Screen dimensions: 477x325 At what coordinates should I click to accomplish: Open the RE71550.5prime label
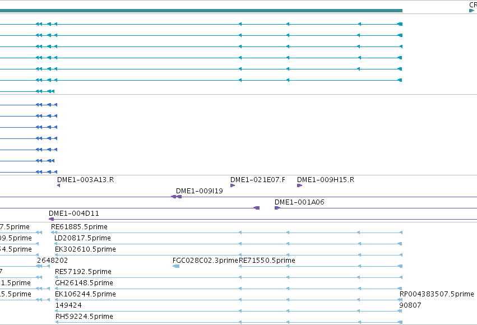(x=267, y=261)
